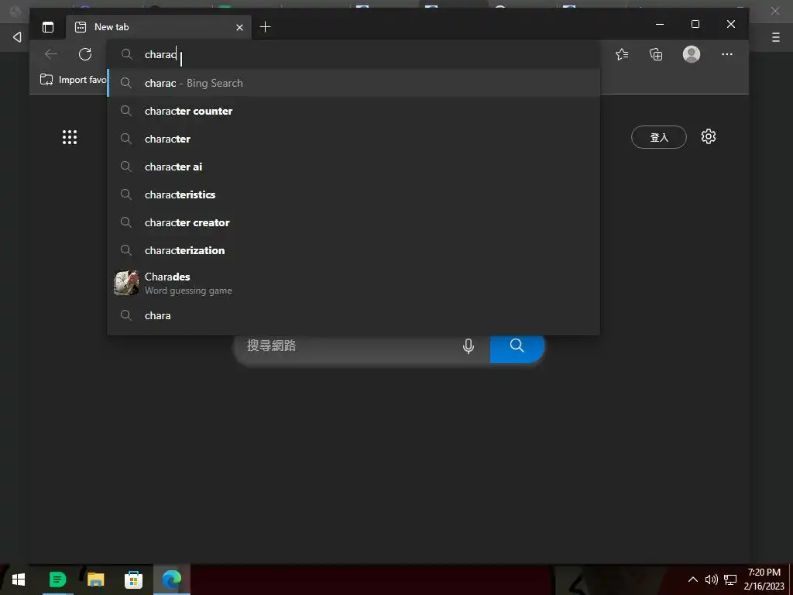Screen dimensions: 793x595
Task: Select 'character creator' suggestion
Action: [x=353, y=222]
